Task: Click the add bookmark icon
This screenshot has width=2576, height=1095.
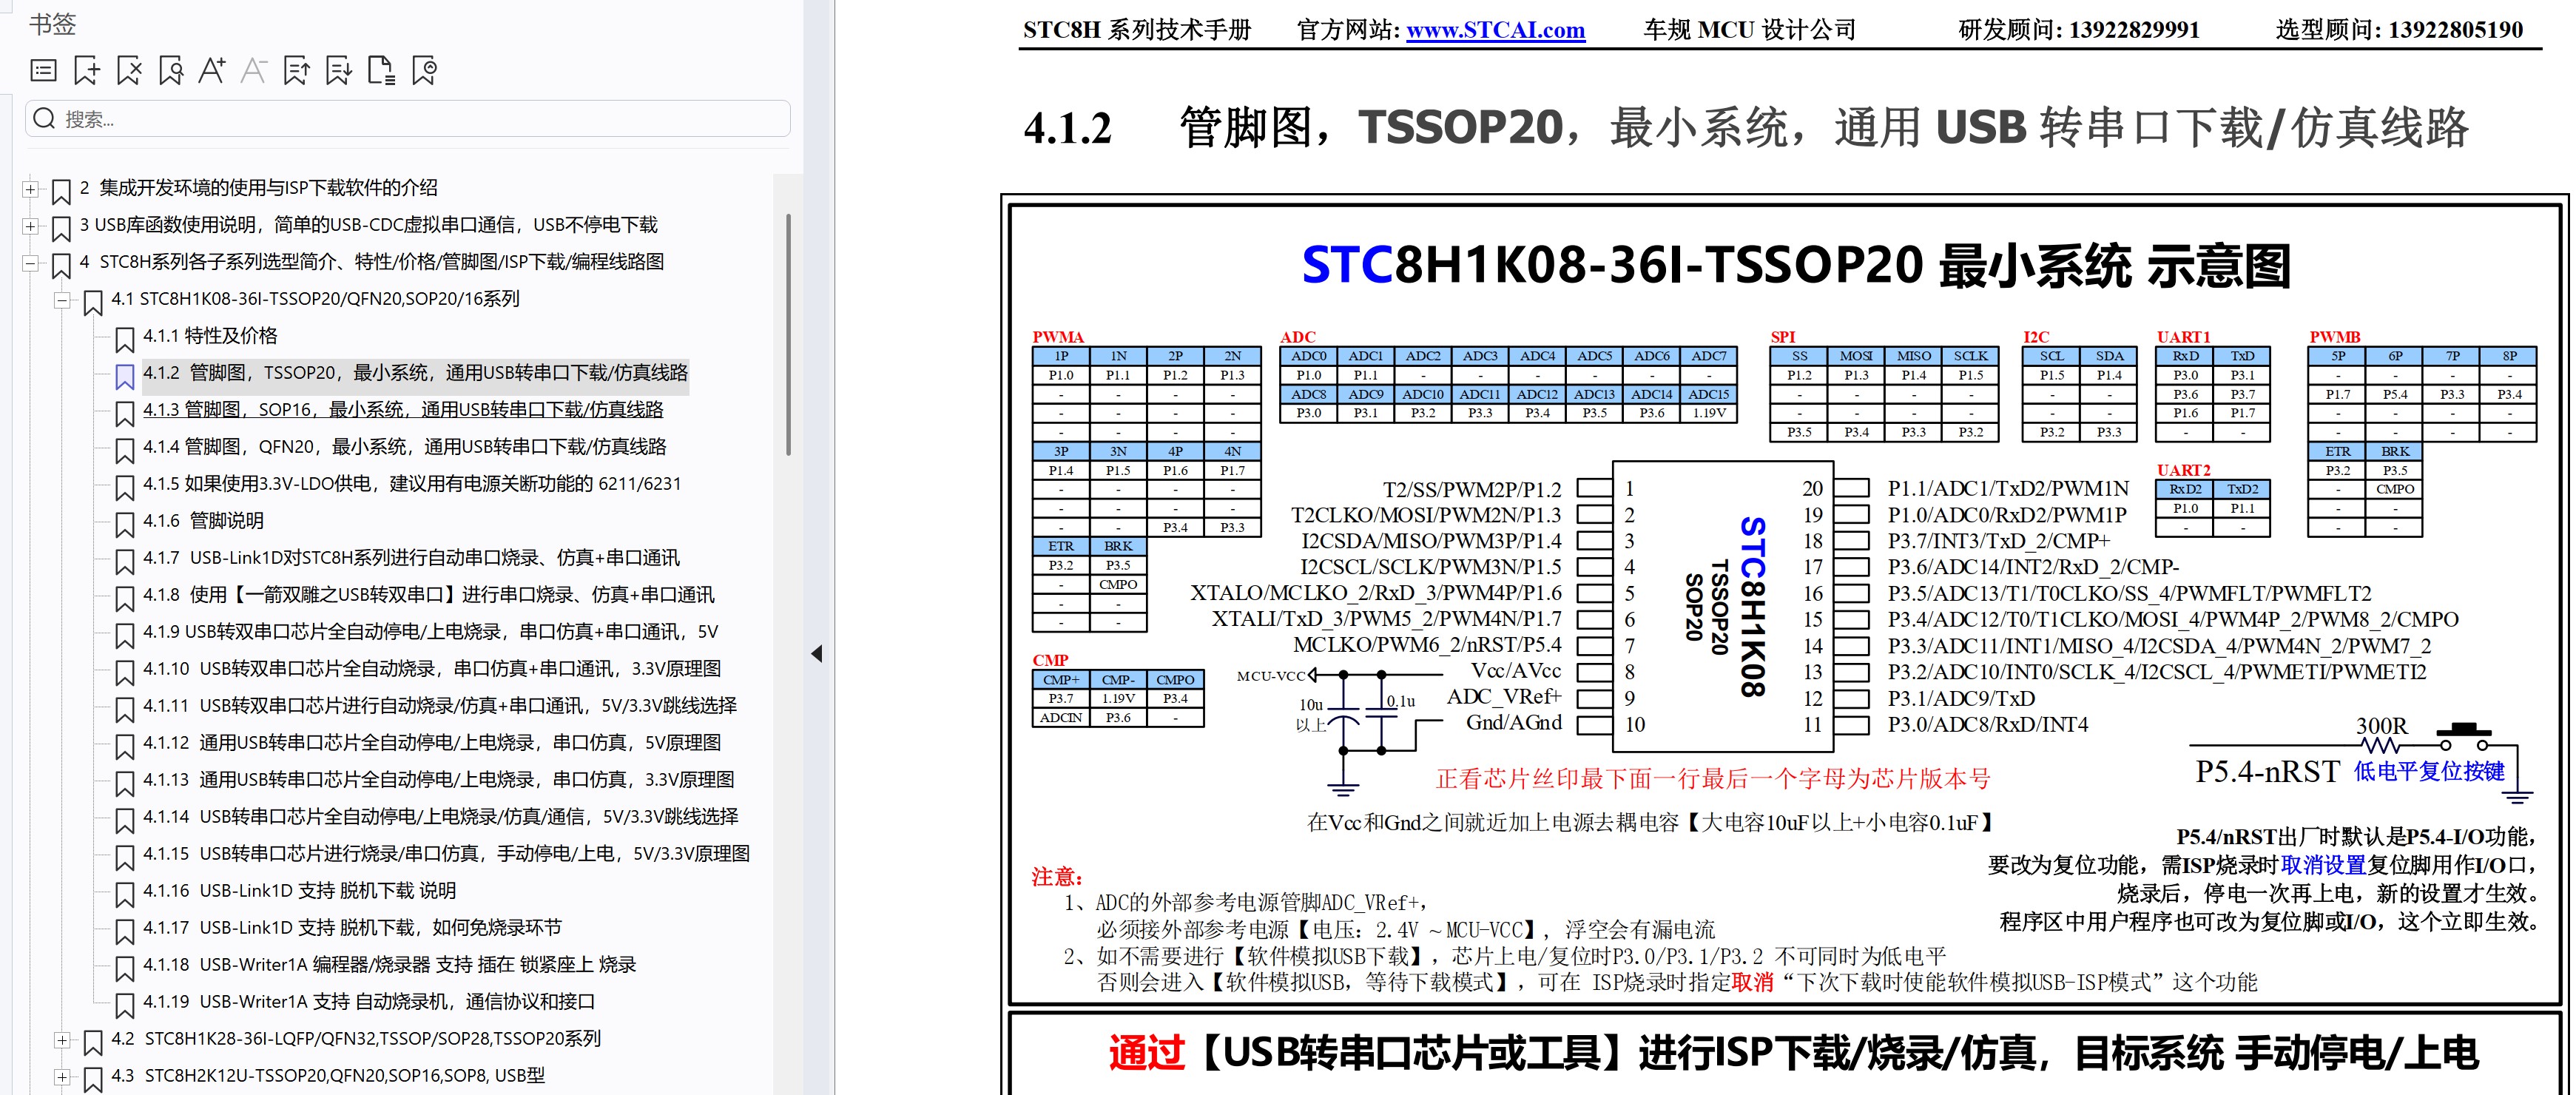Action: [87, 71]
